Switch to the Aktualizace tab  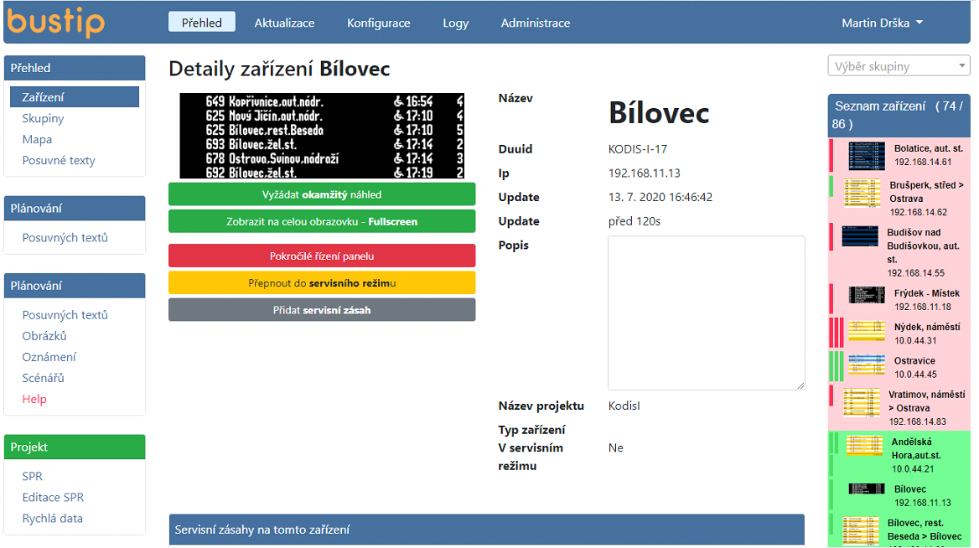pyautogui.click(x=284, y=23)
